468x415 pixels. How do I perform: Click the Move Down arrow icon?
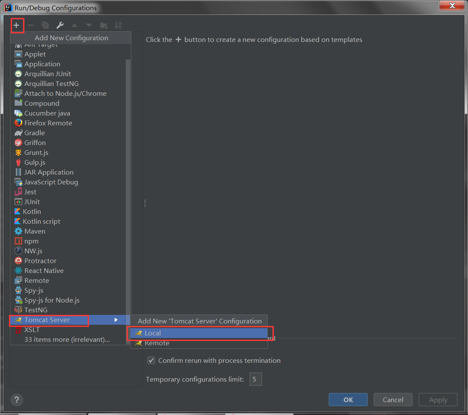[x=89, y=25]
